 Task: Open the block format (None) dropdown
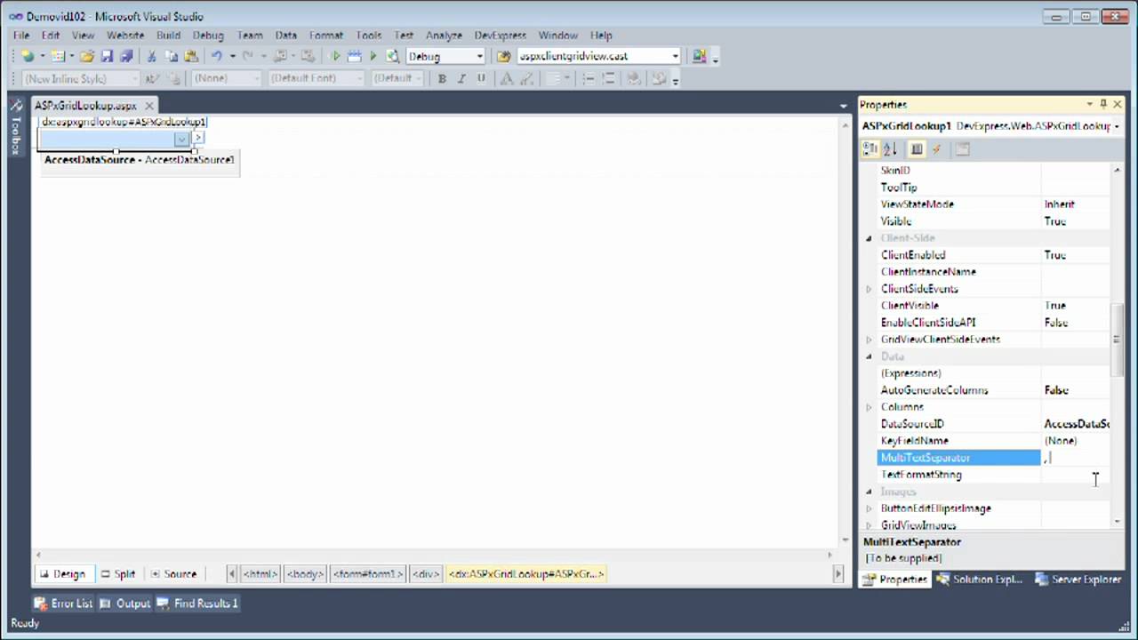click(x=256, y=78)
